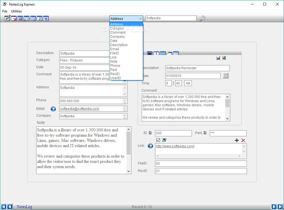Add a new link with plus icon
Image resolution: width=284 pixels, height=210 pixels.
(x=237, y=140)
